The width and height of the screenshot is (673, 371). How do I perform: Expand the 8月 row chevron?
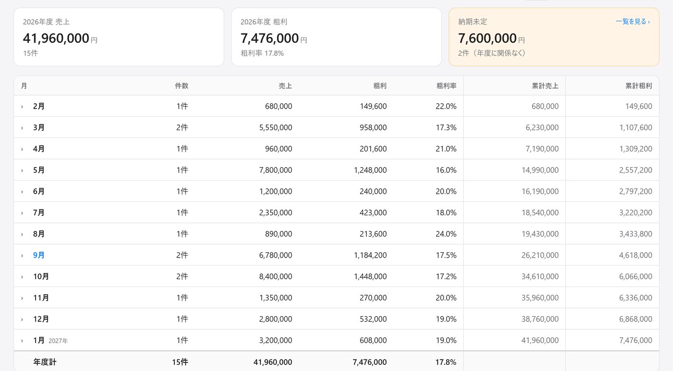(22, 234)
